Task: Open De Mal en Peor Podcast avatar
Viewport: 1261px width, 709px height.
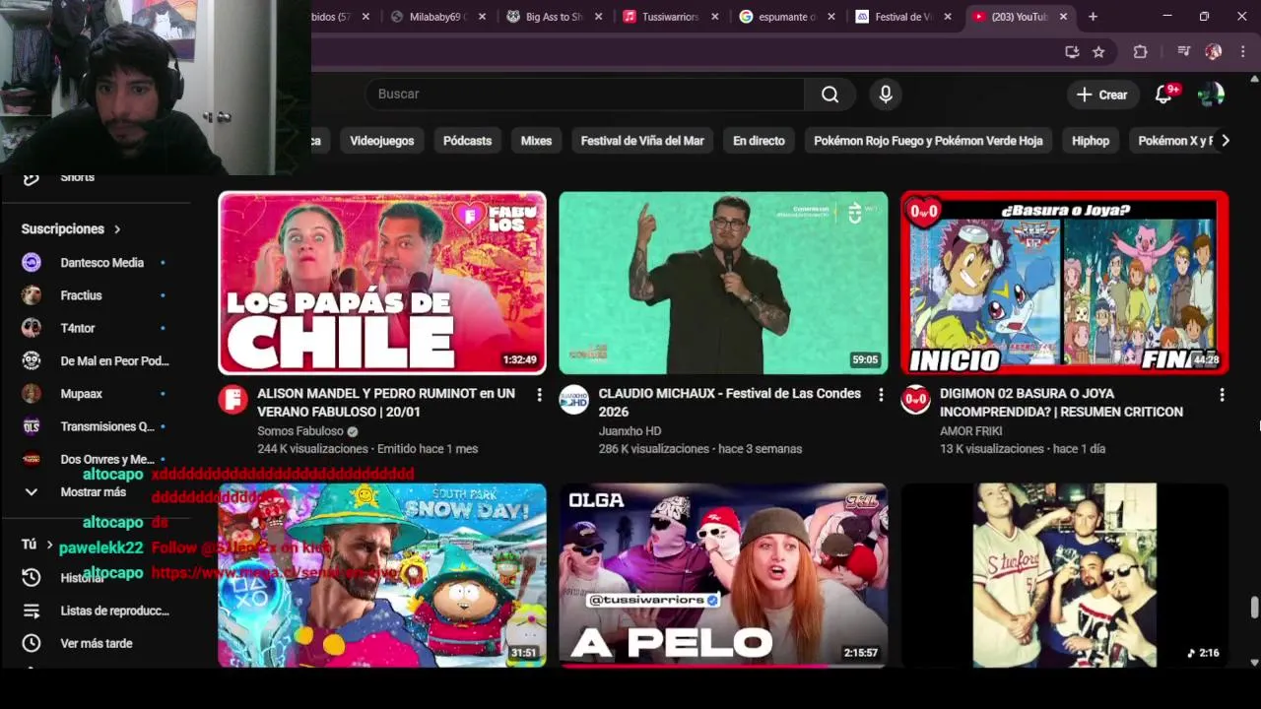Action: coord(32,360)
